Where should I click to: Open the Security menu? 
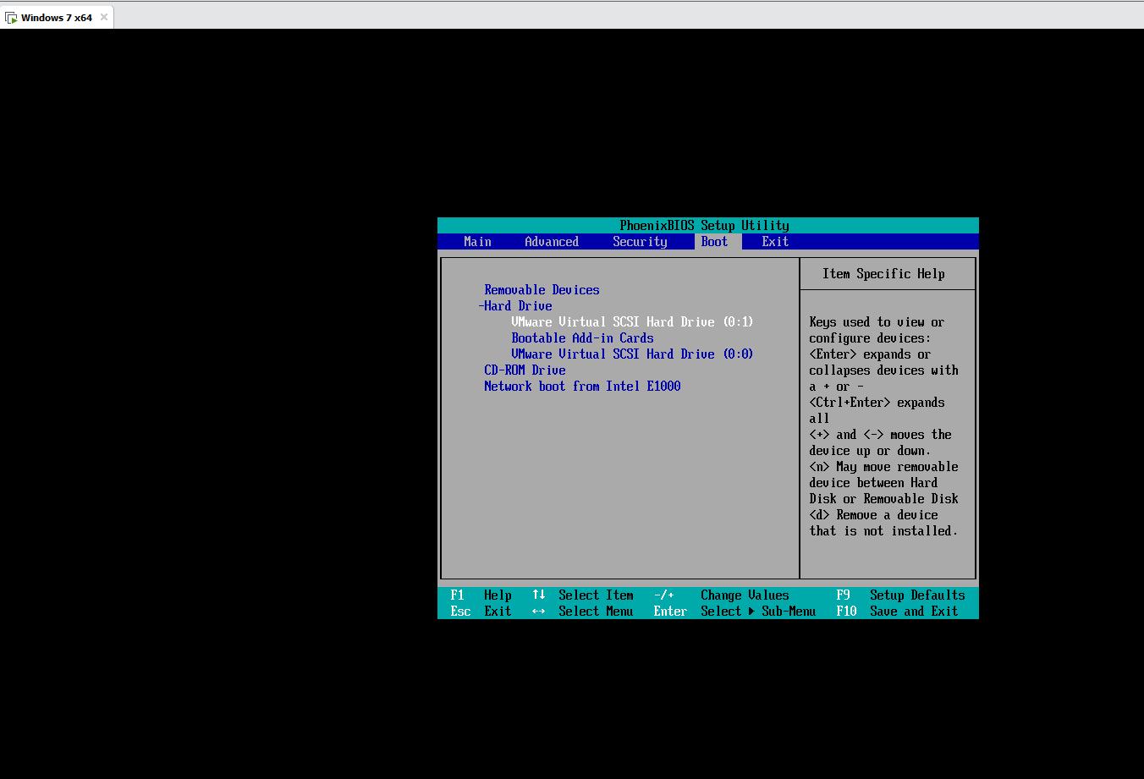coord(640,242)
